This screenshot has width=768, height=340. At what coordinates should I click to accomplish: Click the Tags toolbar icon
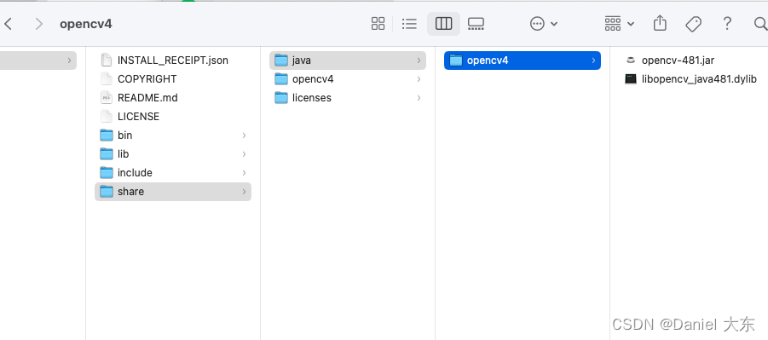click(x=693, y=24)
